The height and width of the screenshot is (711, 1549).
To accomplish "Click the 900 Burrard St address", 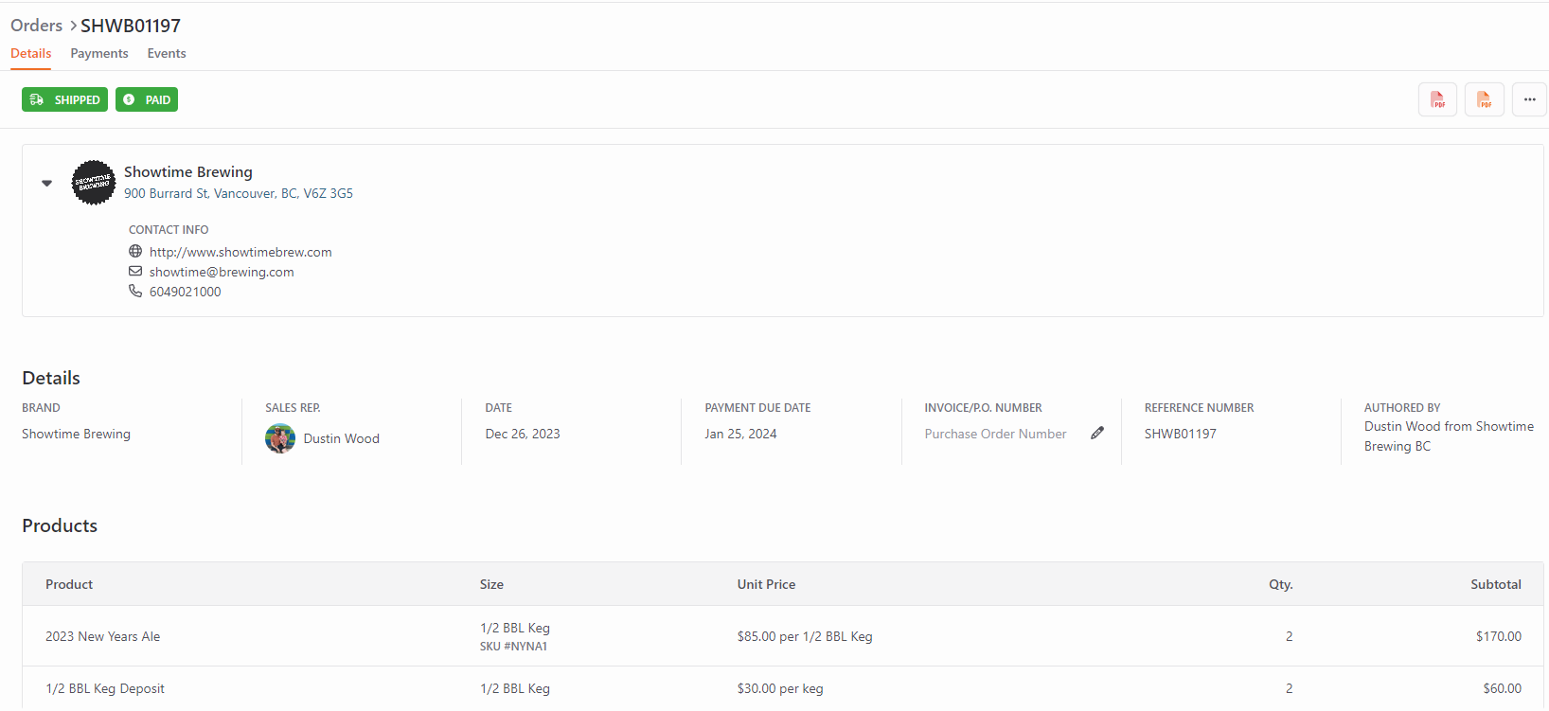I will 239,193.
